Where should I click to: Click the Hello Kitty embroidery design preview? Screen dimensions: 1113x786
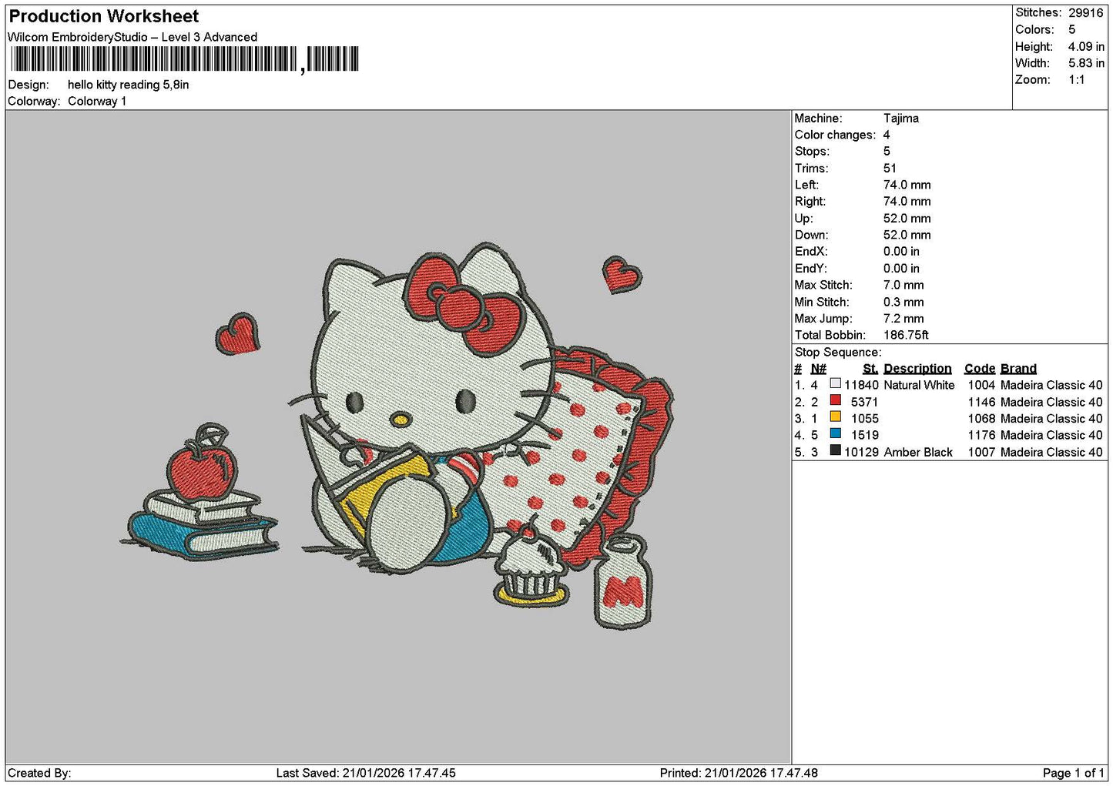coord(397,435)
